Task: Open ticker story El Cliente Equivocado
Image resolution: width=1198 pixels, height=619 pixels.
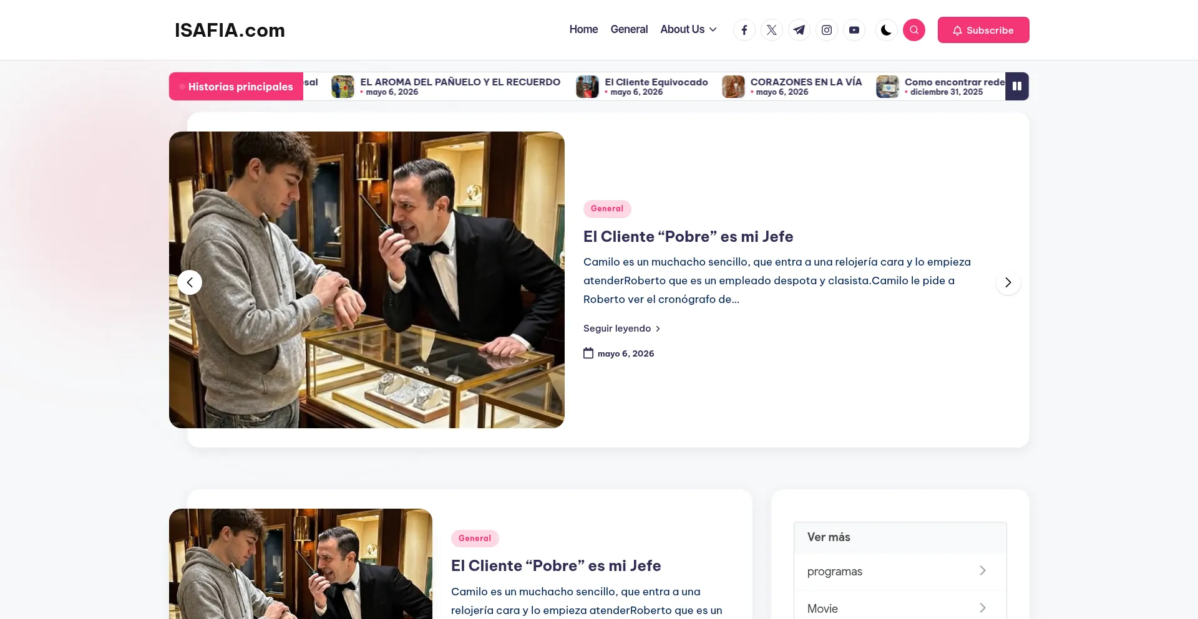Action: pos(656,82)
